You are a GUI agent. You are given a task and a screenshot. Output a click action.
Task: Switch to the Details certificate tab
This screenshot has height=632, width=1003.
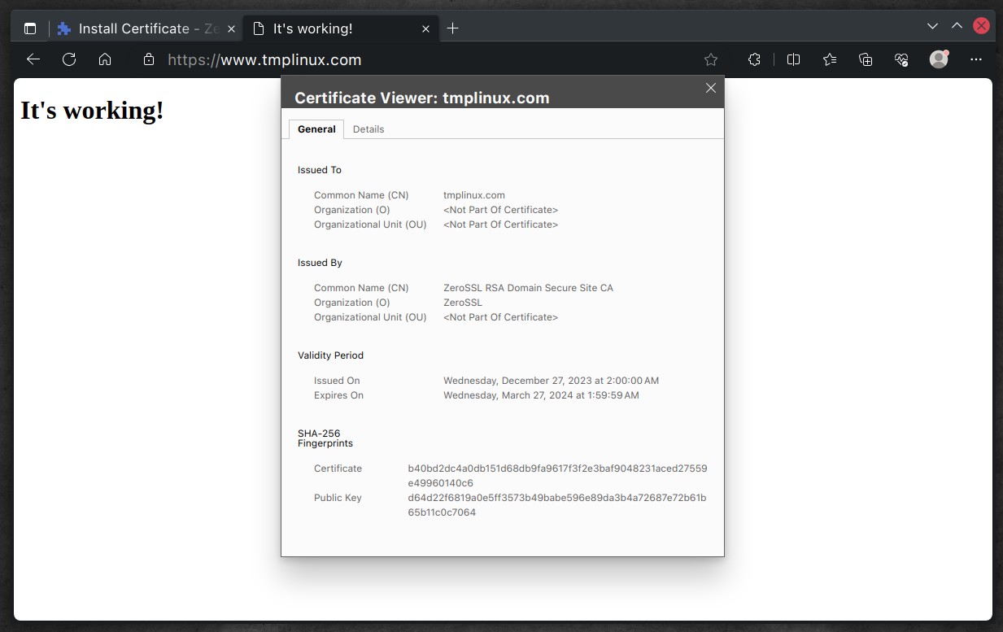368,129
